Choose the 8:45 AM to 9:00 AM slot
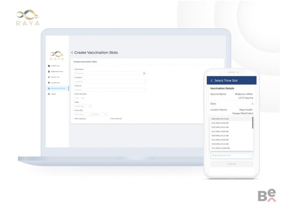The width and height of the screenshot is (281, 210). point(231,131)
